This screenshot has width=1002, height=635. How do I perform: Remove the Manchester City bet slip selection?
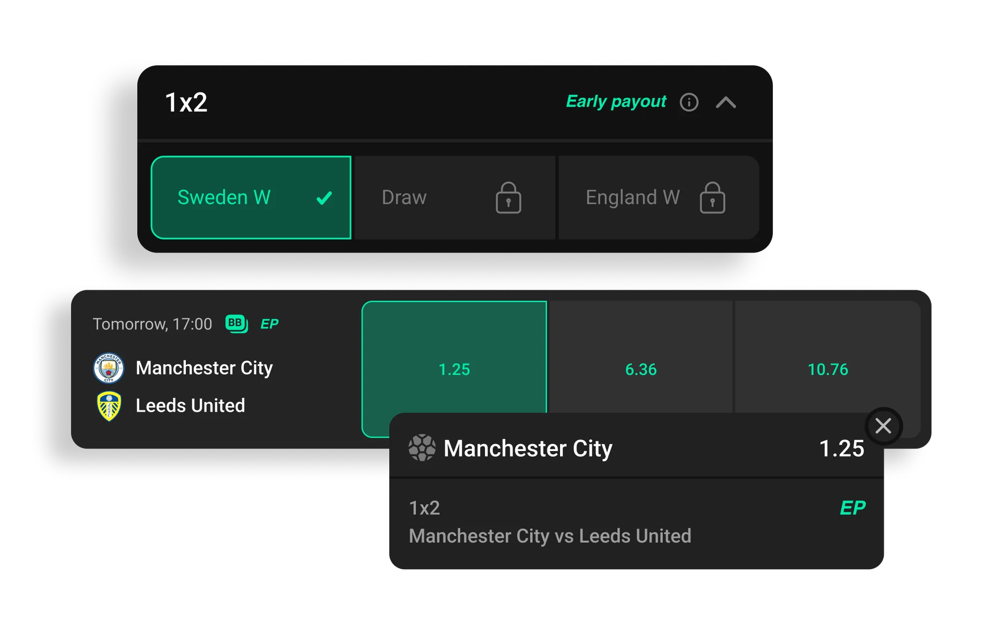pos(883,426)
